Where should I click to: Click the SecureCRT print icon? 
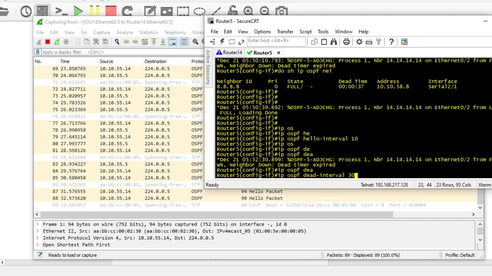[x=346, y=42]
